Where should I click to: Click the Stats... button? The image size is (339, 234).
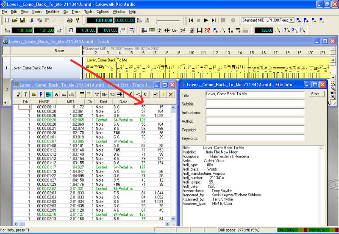click(x=316, y=94)
